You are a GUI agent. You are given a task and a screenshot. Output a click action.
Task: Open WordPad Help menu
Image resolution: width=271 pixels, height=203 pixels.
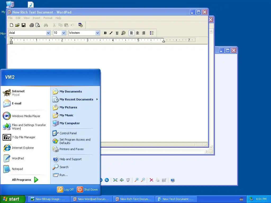tap(58, 18)
